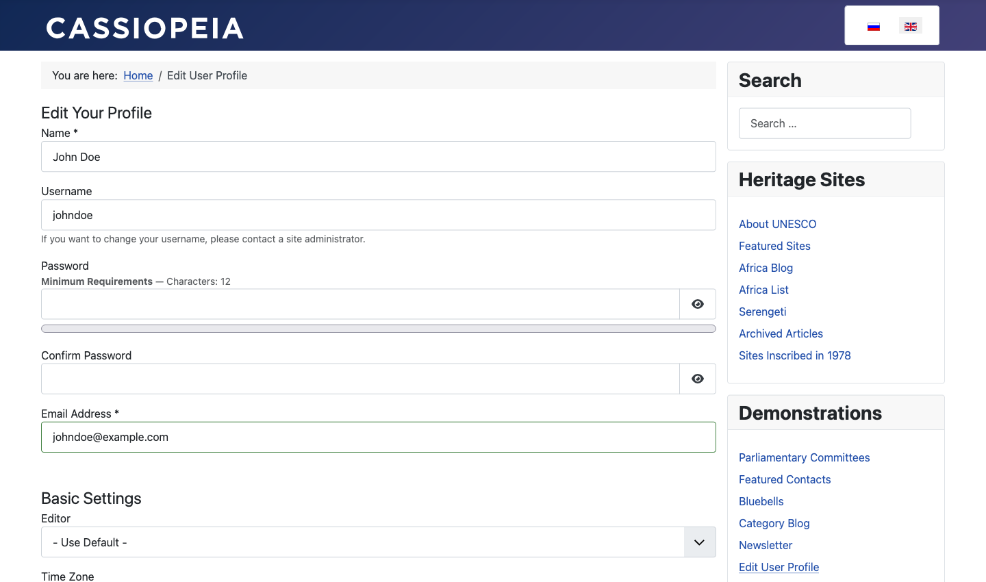This screenshot has width=986, height=582.
Task: Show password with the Password eye icon
Action: [698, 304]
